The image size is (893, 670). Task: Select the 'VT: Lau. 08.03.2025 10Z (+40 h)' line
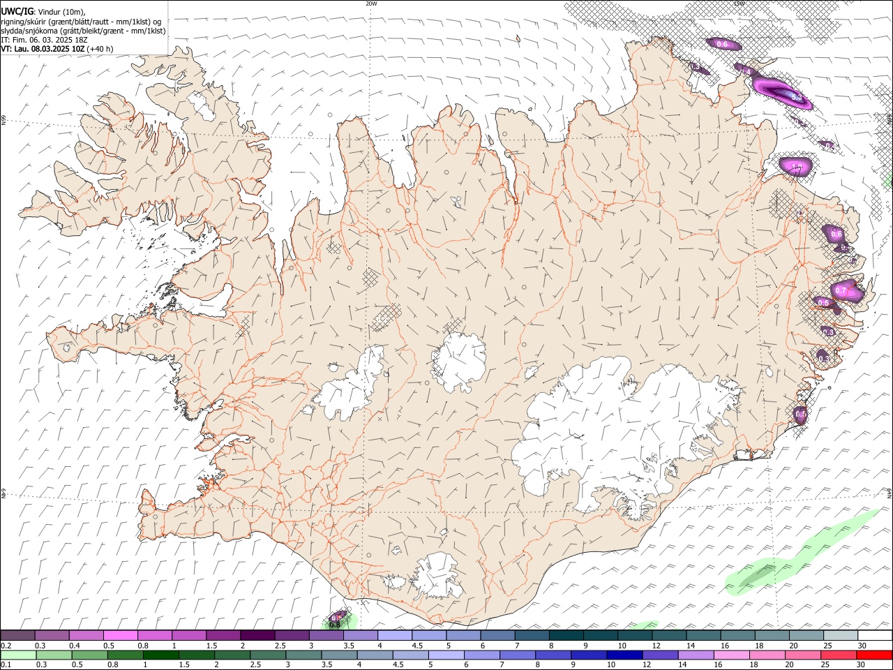pyautogui.click(x=57, y=49)
